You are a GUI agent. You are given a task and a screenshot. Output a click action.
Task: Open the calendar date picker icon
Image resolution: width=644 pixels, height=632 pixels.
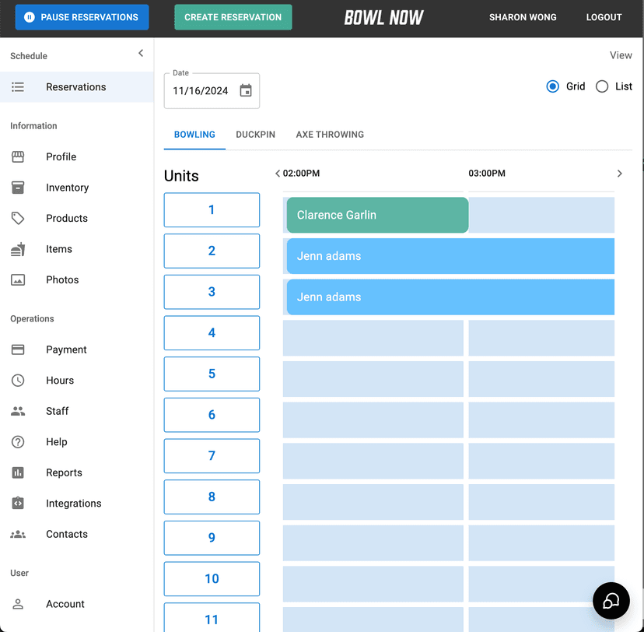[246, 90]
